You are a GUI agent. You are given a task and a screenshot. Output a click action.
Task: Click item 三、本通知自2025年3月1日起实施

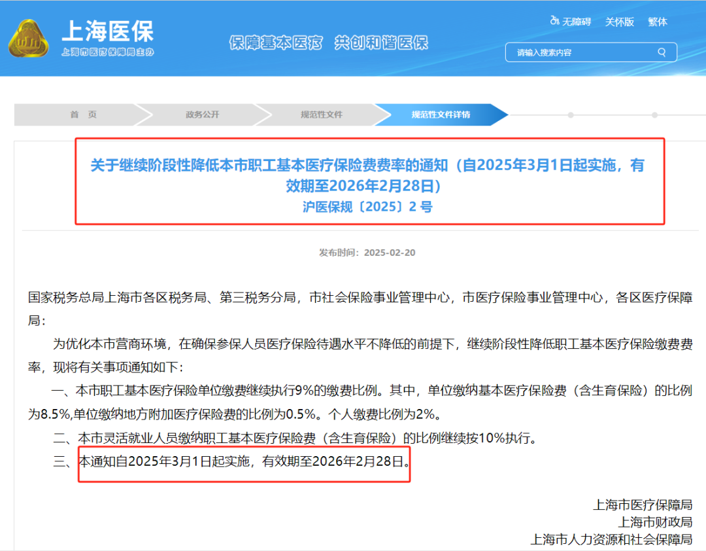232,461
